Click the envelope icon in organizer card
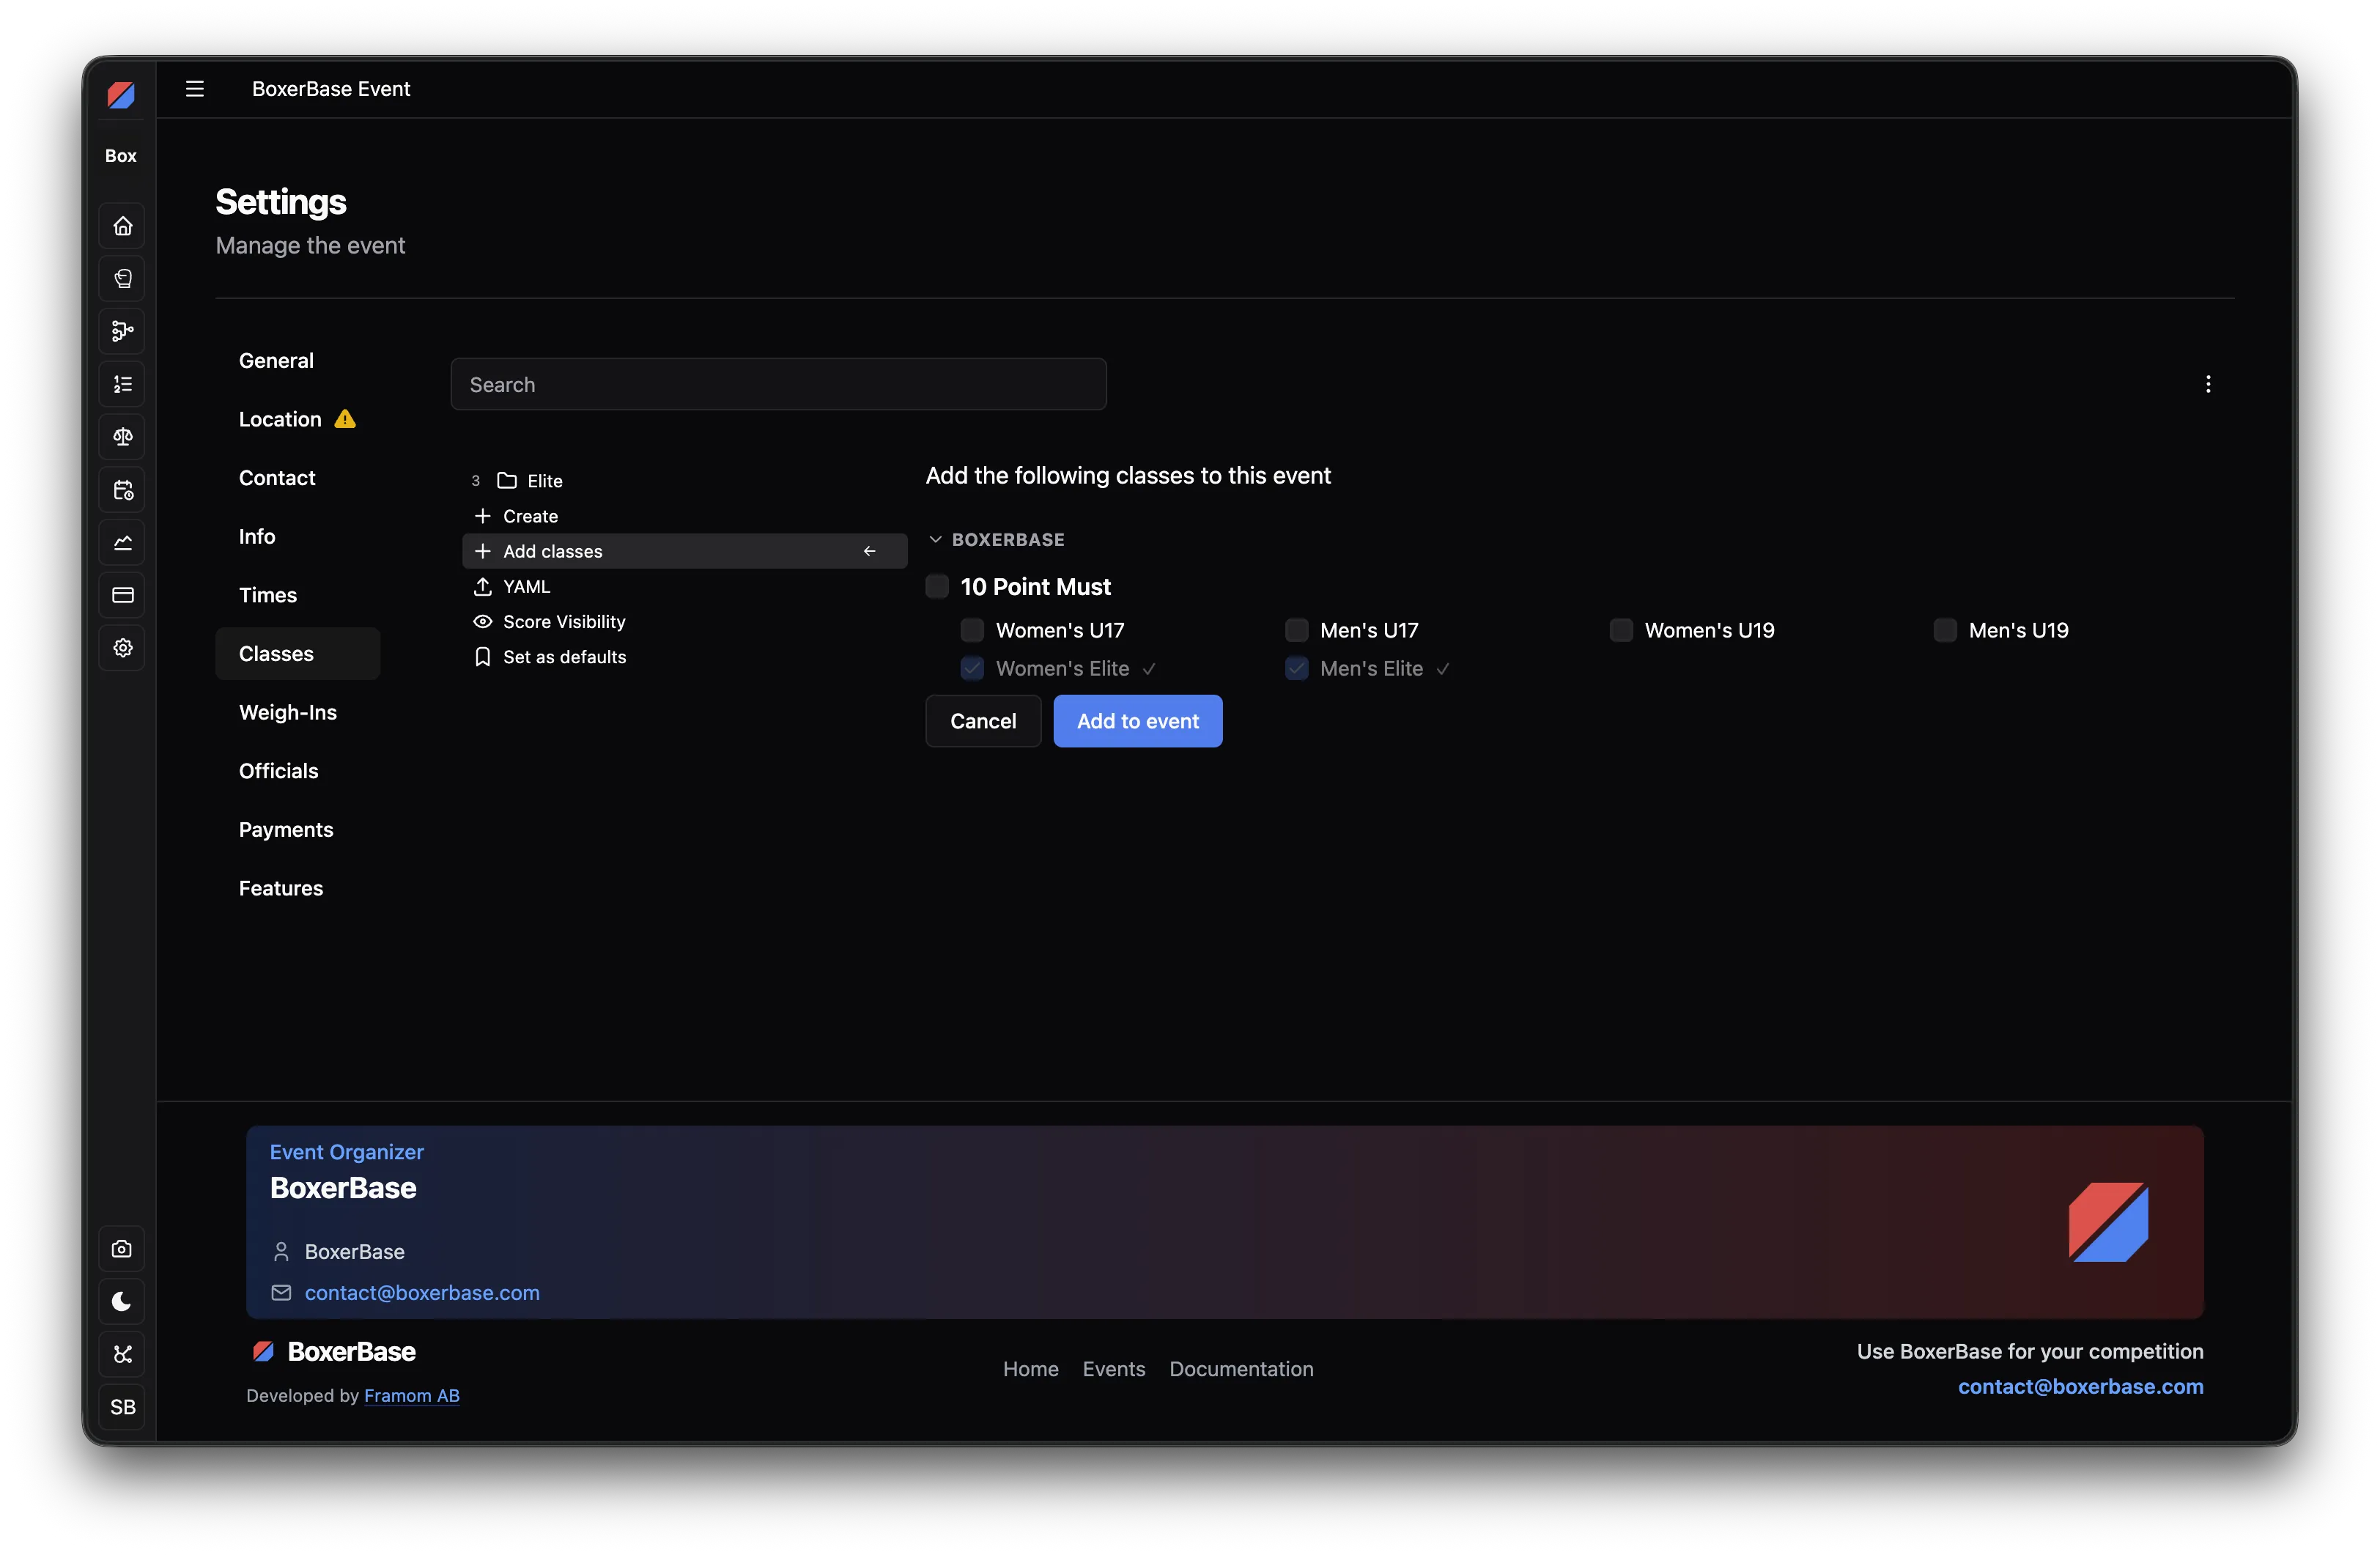This screenshot has width=2380, height=1555. [x=281, y=1293]
